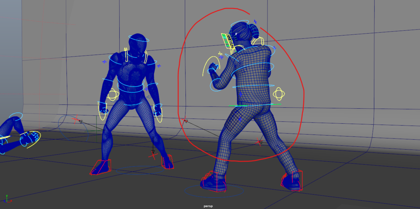Select the muscular character's red foot control on the right

(167, 162)
